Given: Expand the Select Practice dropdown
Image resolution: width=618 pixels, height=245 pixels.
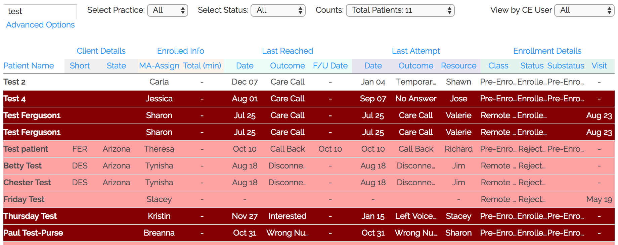Looking at the screenshot, I should tap(168, 10).
